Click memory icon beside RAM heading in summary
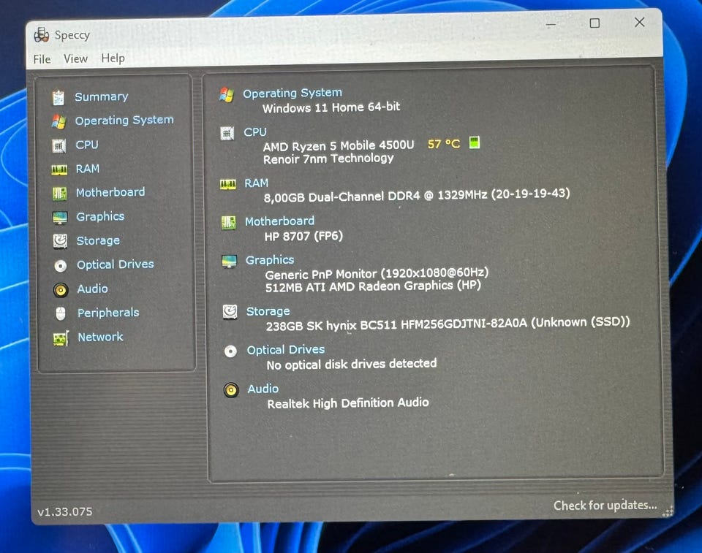 pyautogui.click(x=228, y=184)
